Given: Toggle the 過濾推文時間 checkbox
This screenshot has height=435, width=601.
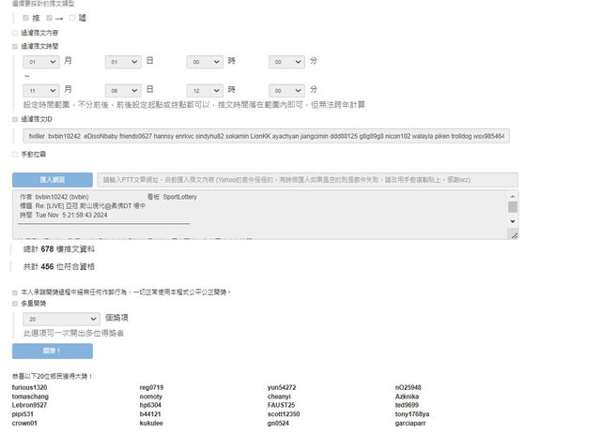Looking at the screenshot, I should [x=15, y=45].
